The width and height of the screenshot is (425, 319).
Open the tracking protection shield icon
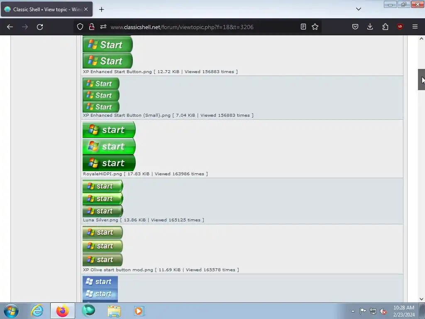[x=80, y=27]
